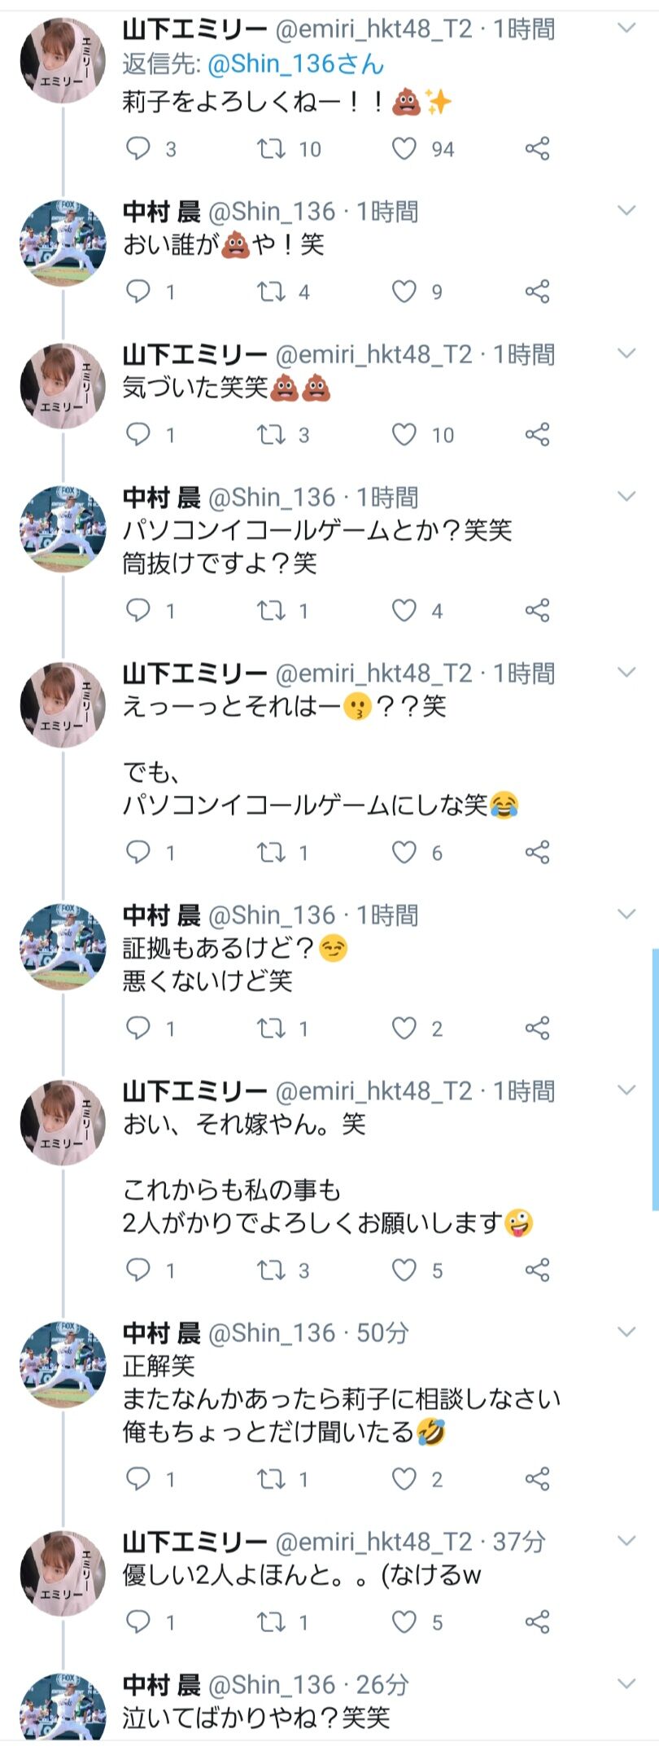The width and height of the screenshot is (659, 1751).
Task: Share the 莉子をよろしくねー tweet
Action: (537, 148)
